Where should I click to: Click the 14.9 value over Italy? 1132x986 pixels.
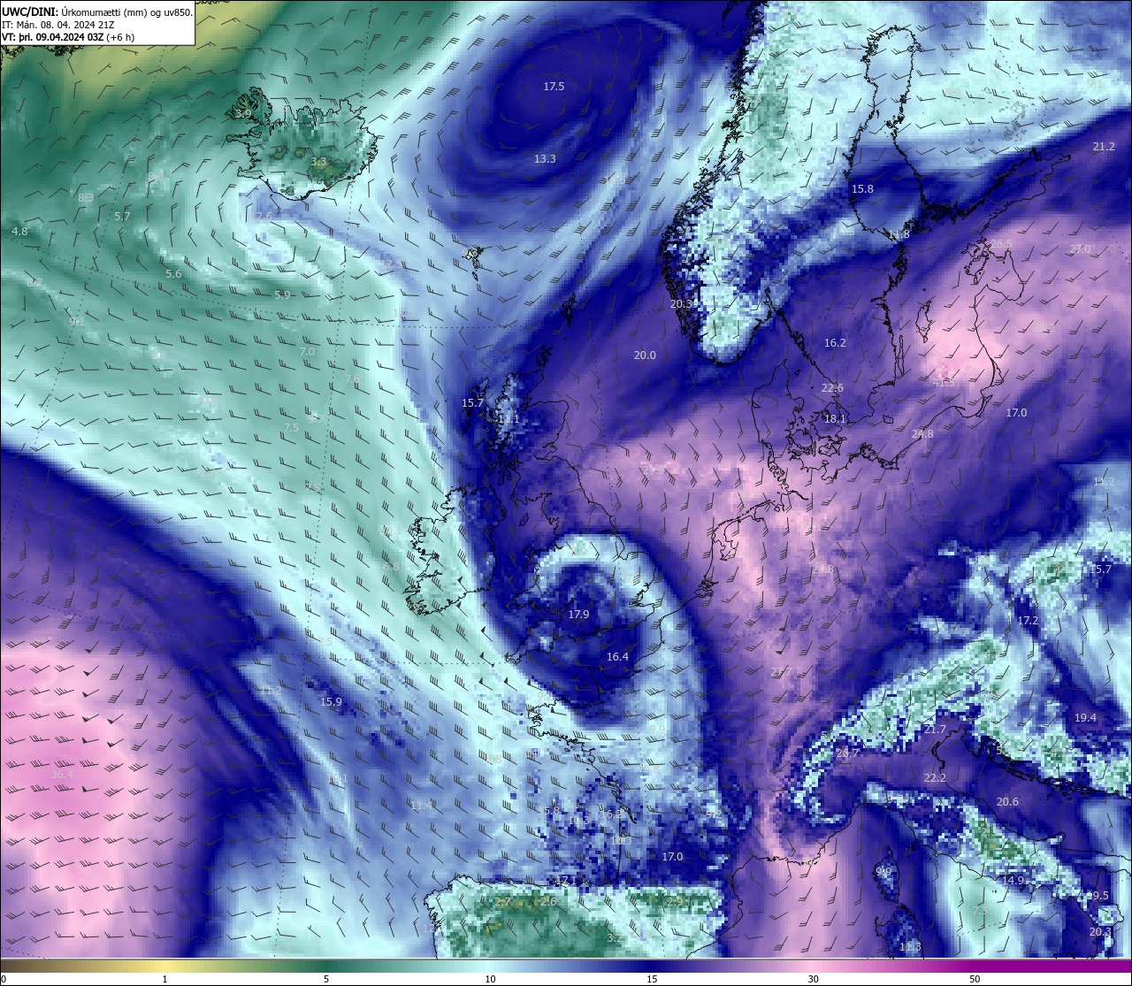[x=1013, y=881]
